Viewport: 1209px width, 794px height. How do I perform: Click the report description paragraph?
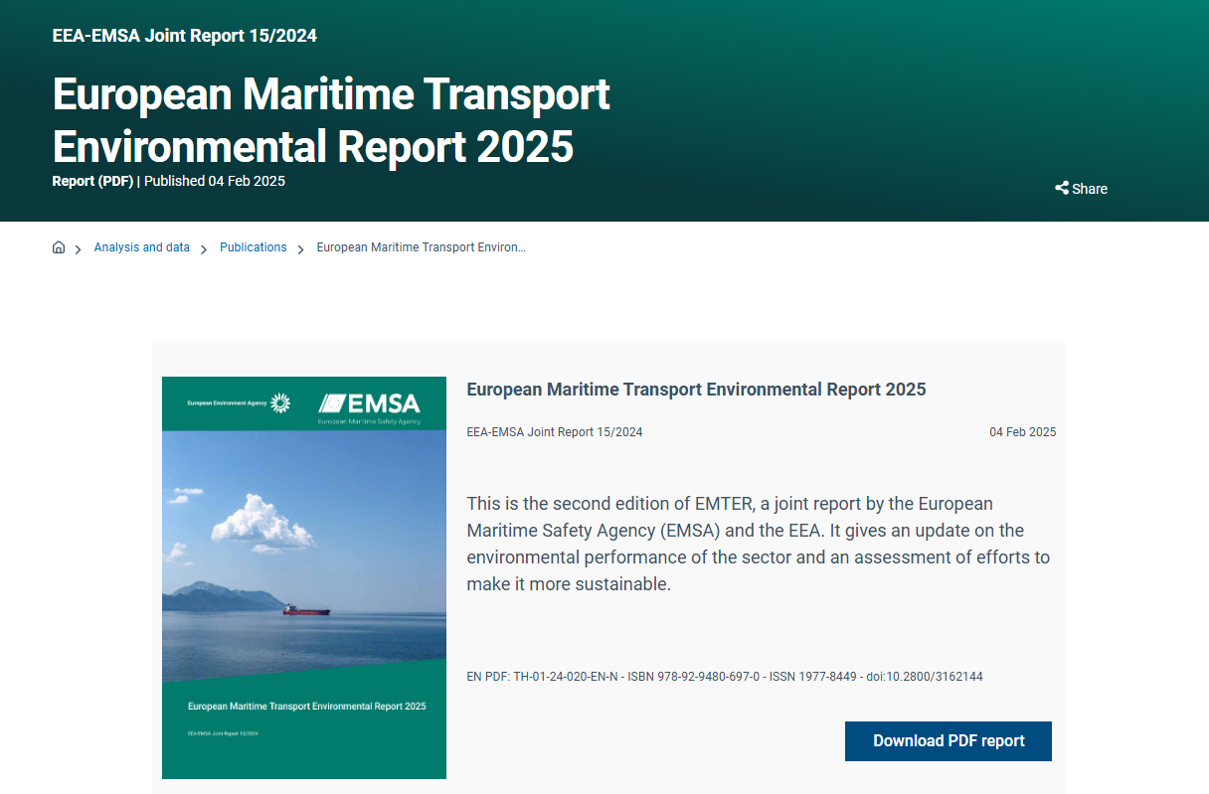(x=758, y=544)
